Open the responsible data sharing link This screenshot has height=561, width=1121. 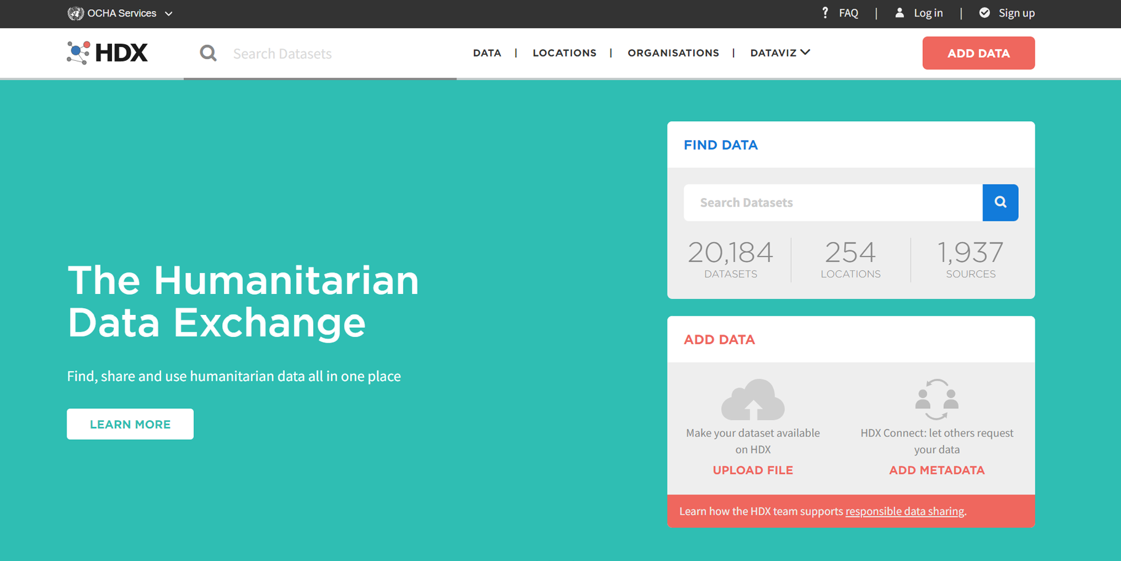pos(904,511)
